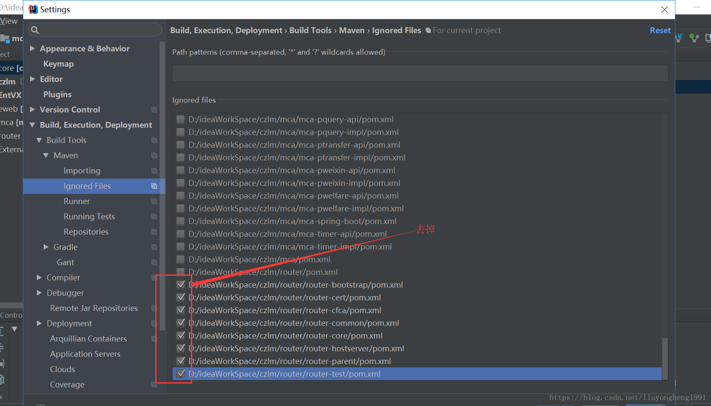Select Running Tests under Maven

pos(89,216)
